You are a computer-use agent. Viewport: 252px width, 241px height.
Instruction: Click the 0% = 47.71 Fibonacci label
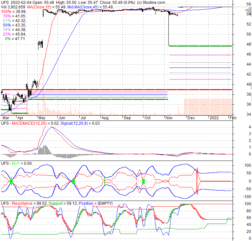pyautogui.click(x=15, y=39)
